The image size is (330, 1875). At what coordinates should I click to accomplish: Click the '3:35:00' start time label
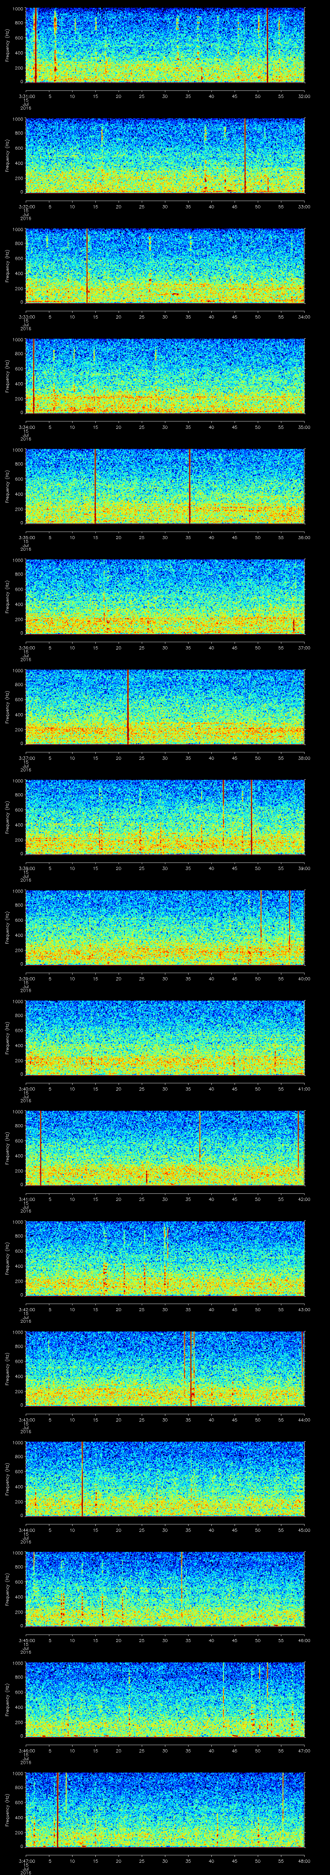(26, 536)
